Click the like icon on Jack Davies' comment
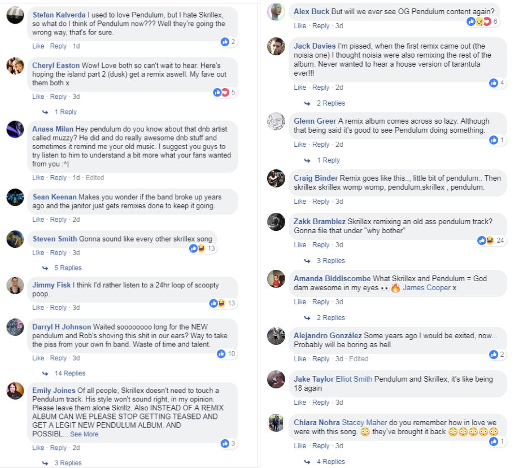 click(494, 83)
